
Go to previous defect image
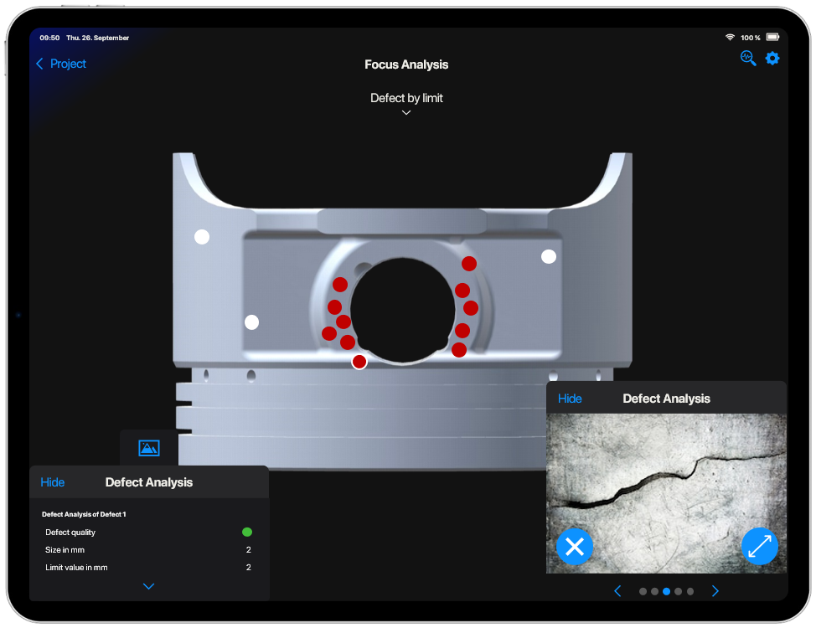(x=617, y=591)
